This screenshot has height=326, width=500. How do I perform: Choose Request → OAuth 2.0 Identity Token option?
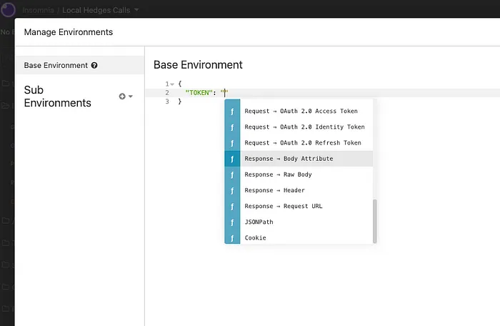304,127
